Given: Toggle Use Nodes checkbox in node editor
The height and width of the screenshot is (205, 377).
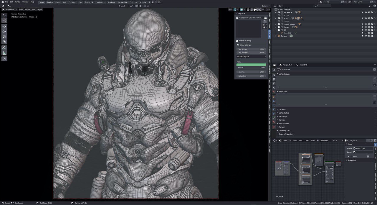Looking at the screenshot, I should click(x=318, y=140).
